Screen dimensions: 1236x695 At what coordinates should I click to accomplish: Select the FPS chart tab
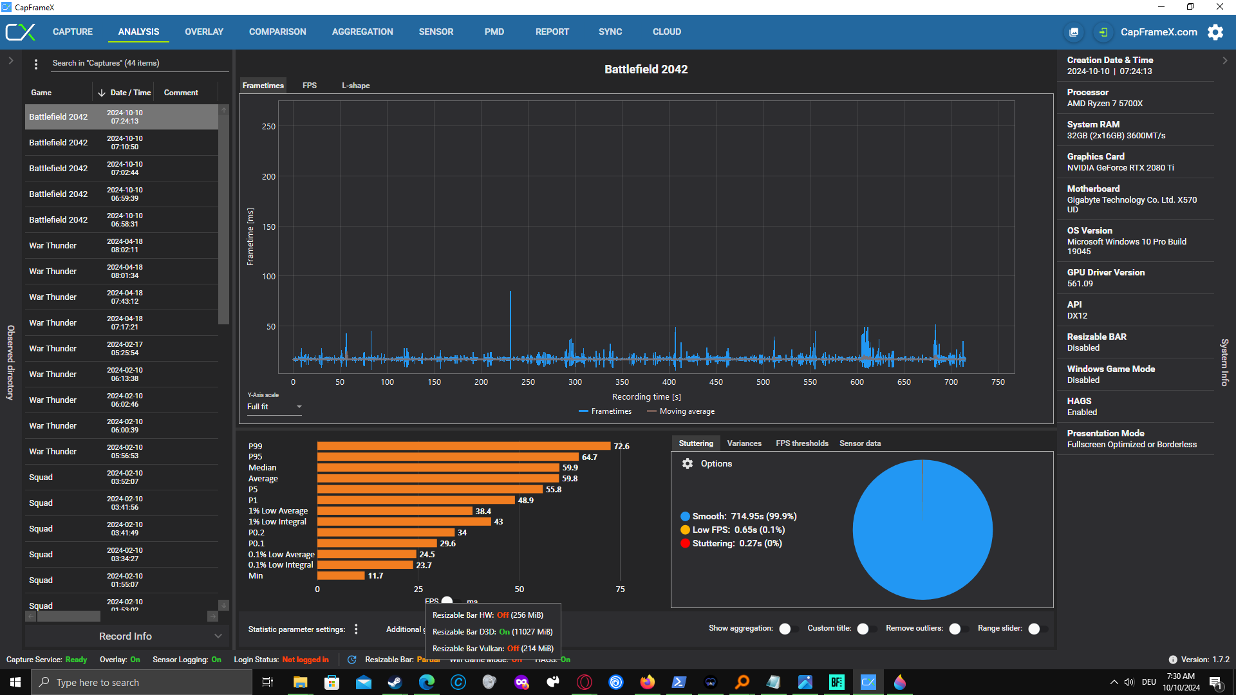coord(310,86)
